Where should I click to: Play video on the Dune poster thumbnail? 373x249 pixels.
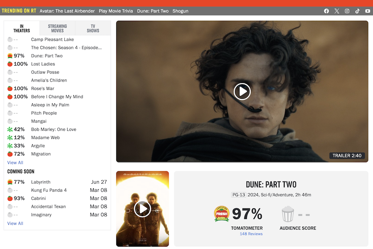point(142,209)
